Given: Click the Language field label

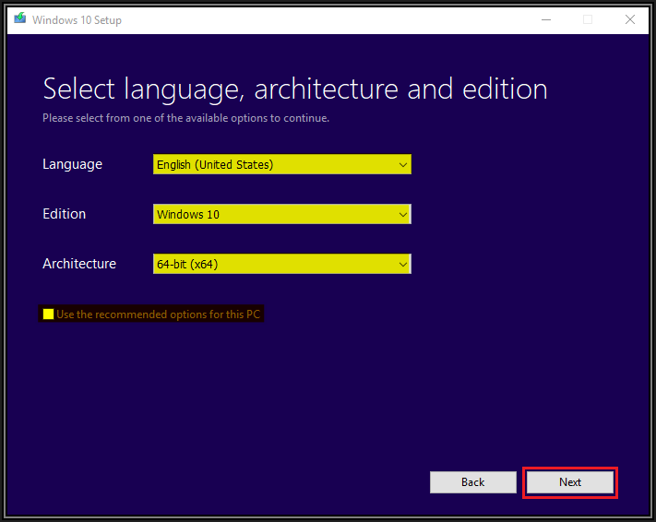Looking at the screenshot, I should coord(72,164).
